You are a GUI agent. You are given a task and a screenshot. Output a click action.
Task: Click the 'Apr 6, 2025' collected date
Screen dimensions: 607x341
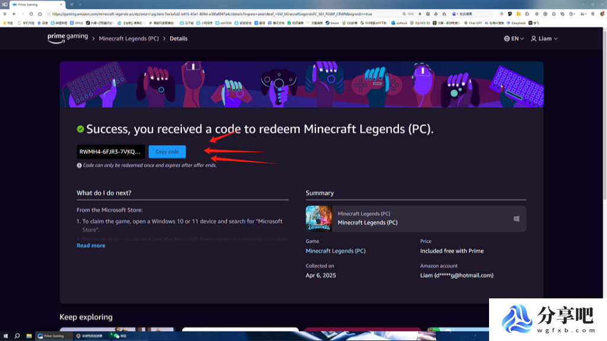[321, 275]
